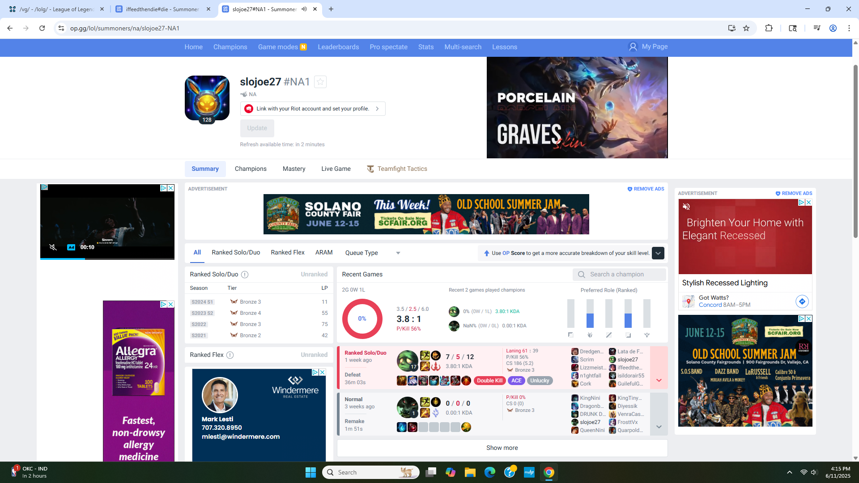Screen dimensions: 859x483
Task: Close the Allegra advertisement
Action: point(170,304)
